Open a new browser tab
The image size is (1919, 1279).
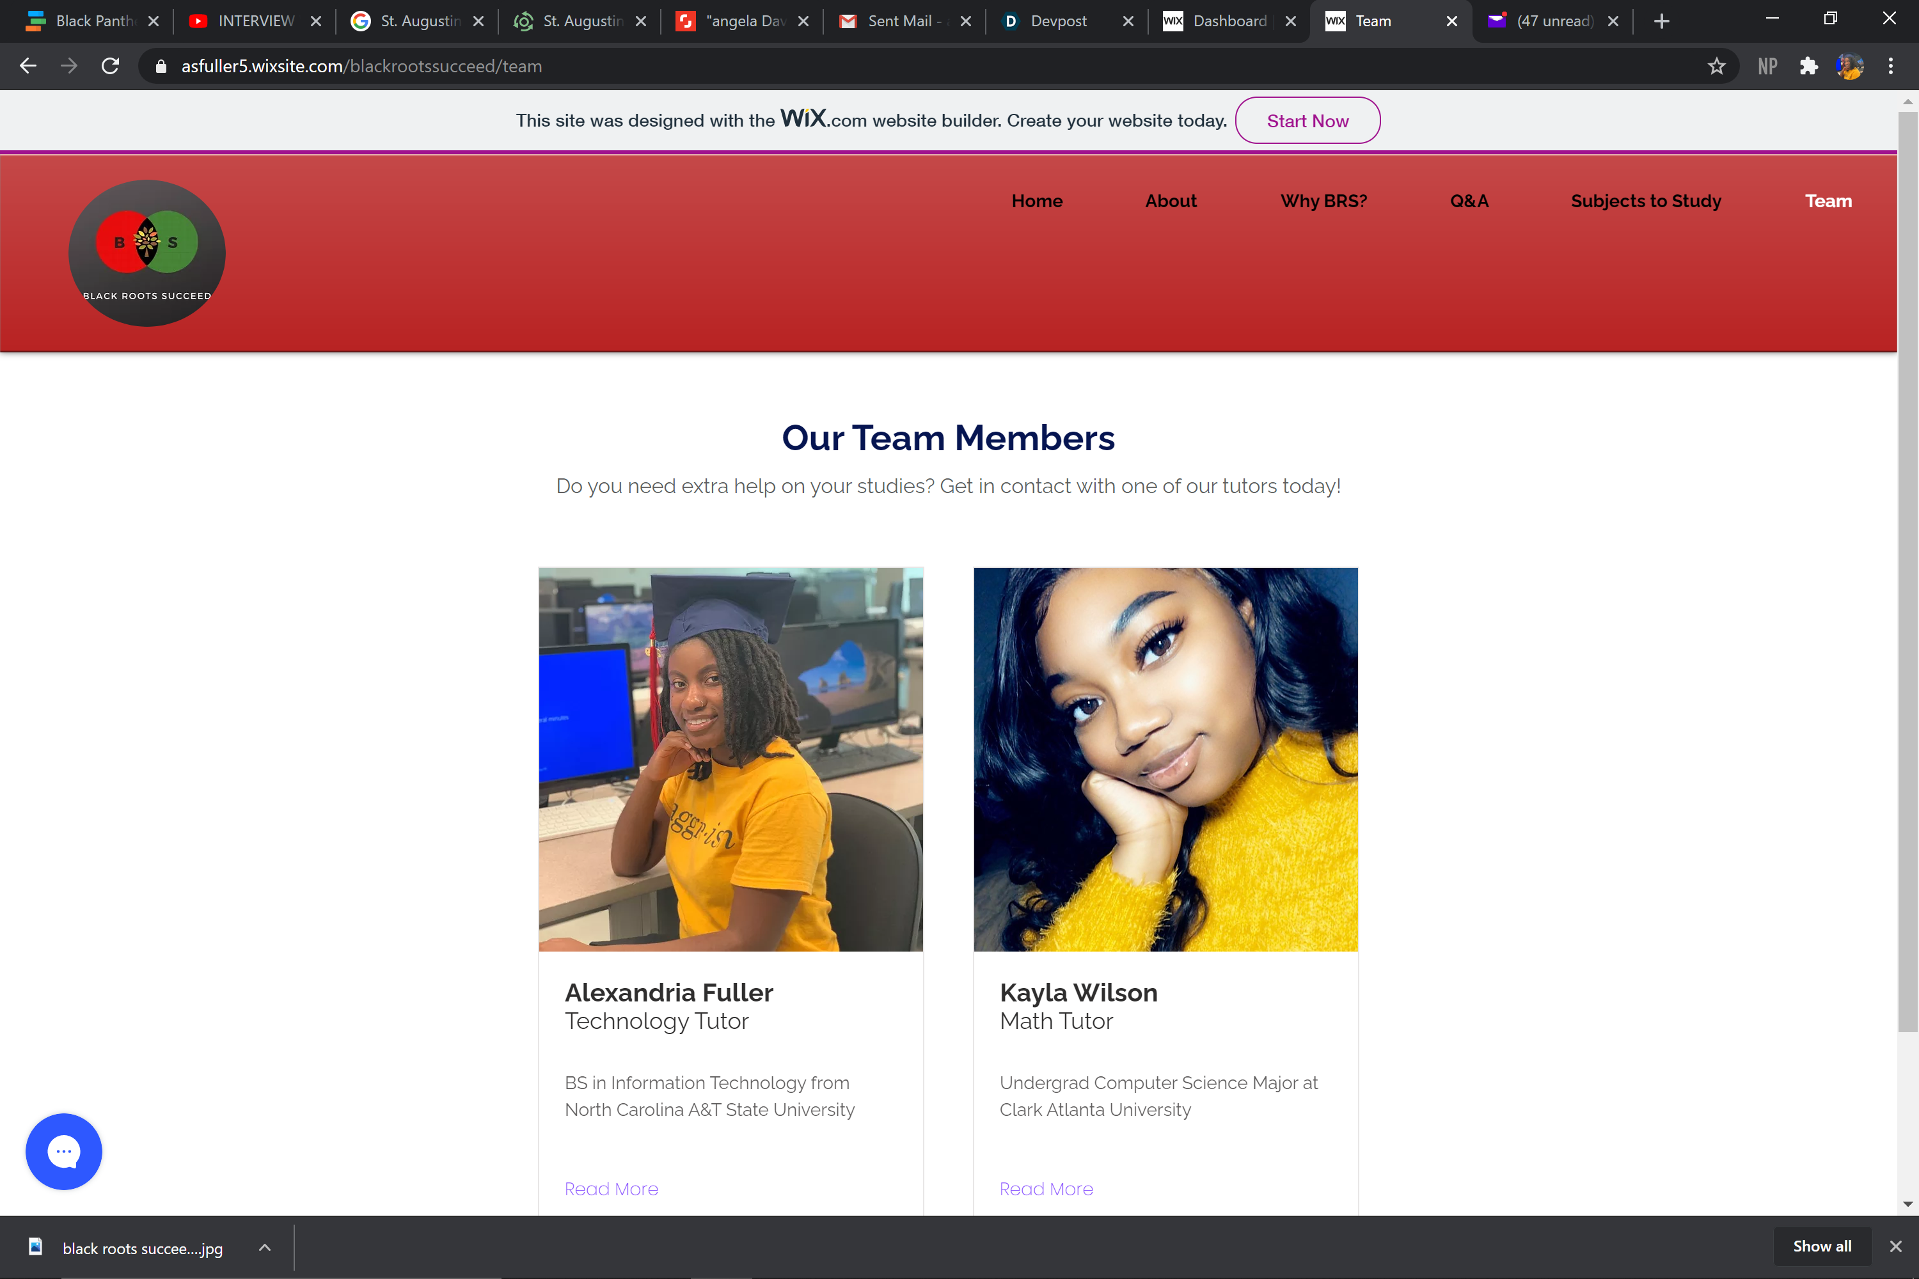[x=1661, y=21]
